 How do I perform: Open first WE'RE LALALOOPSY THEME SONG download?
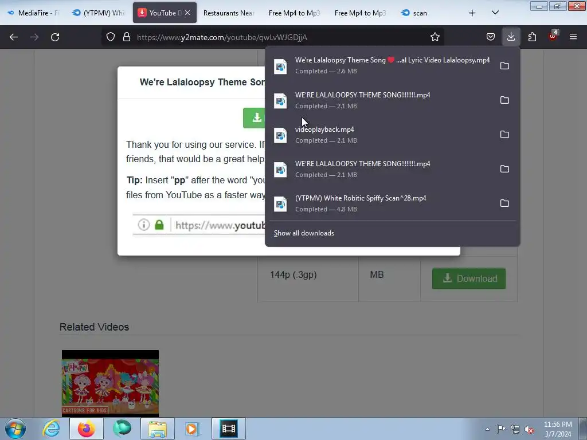click(381, 100)
